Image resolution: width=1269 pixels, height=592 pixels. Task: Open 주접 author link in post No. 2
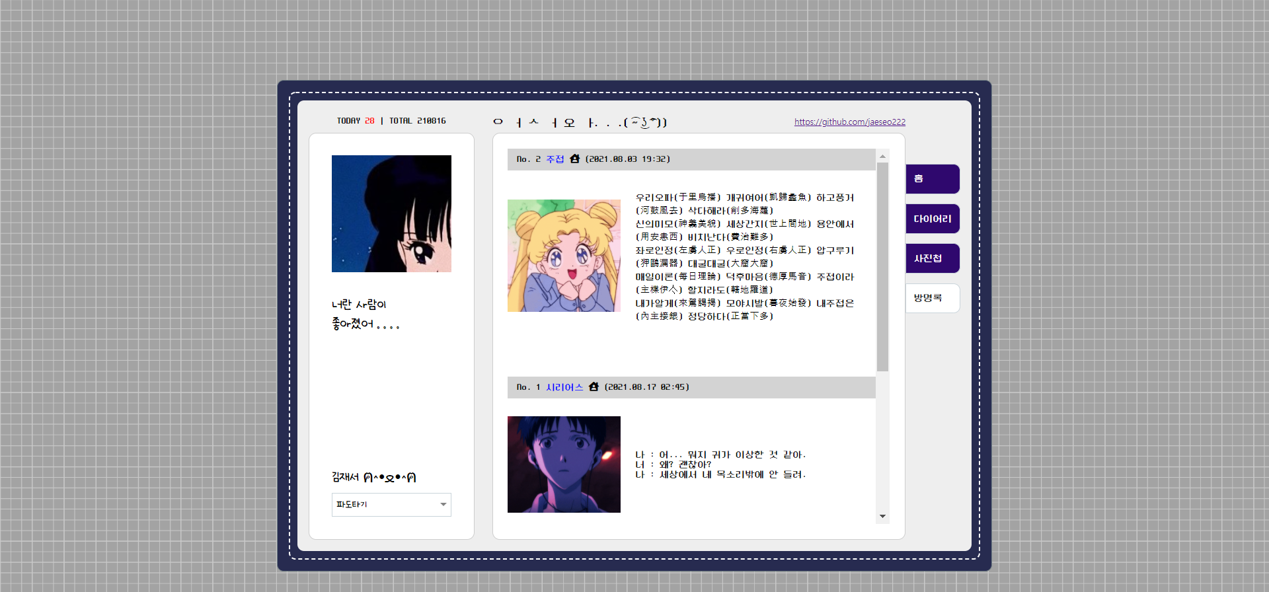point(555,159)
